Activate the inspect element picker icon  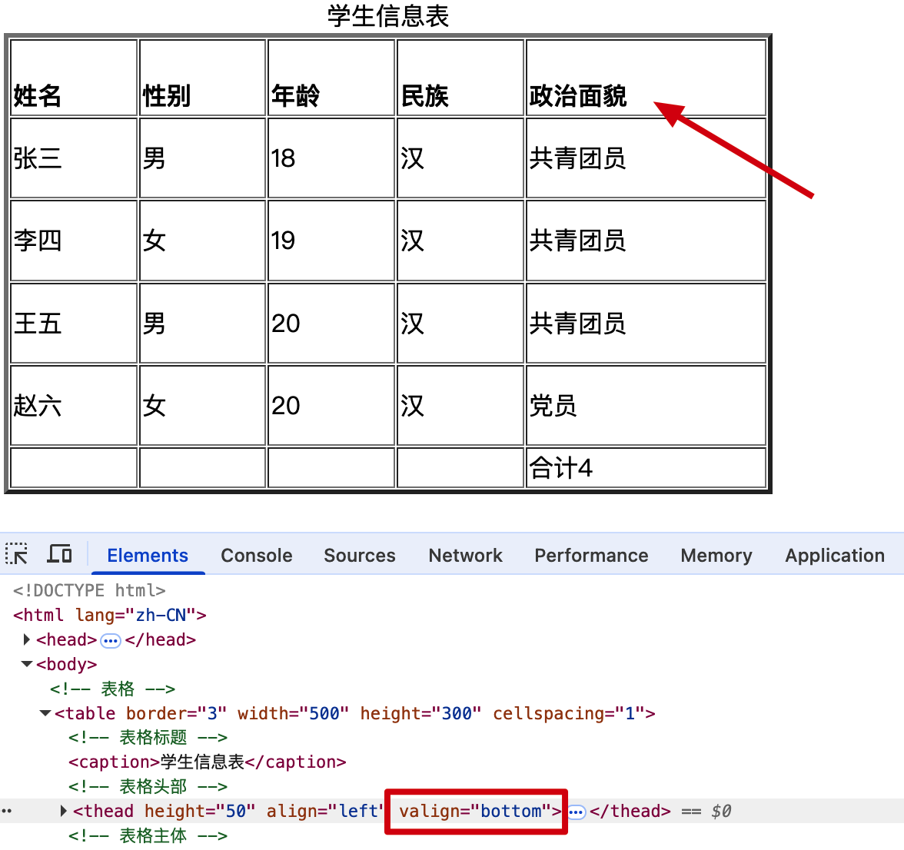[16, 554]
